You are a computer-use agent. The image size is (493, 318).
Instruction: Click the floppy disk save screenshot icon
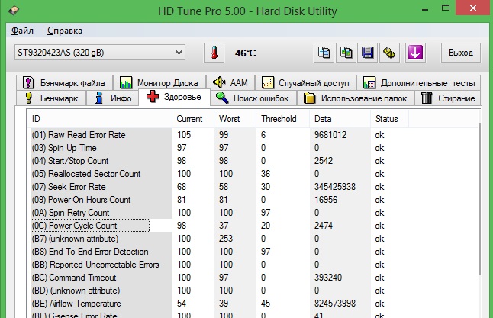pyautogui.click(x=368, y=53)
